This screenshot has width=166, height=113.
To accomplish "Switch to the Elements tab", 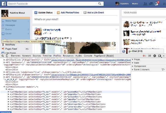I will pyautogui.click(x=16, y=56).
